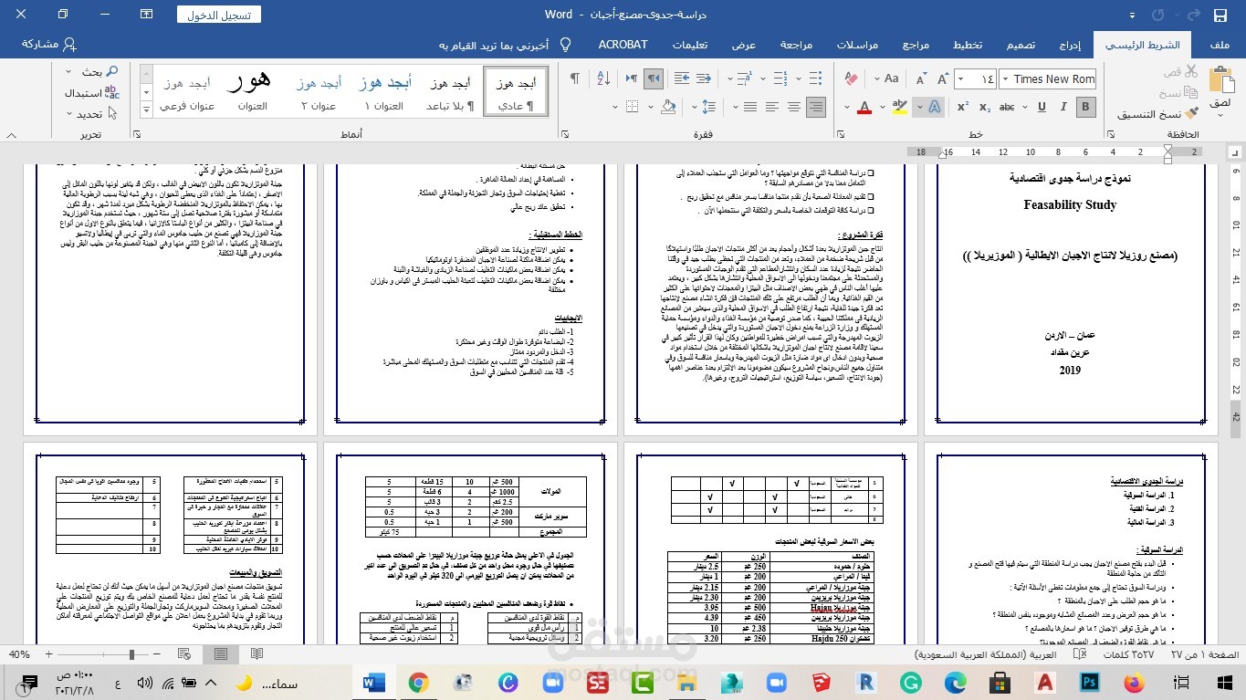This screenshot has height=700, width=1246.
Task: Toggle the paragraph marks ¶ icon
Action: [x=575, y=78]
